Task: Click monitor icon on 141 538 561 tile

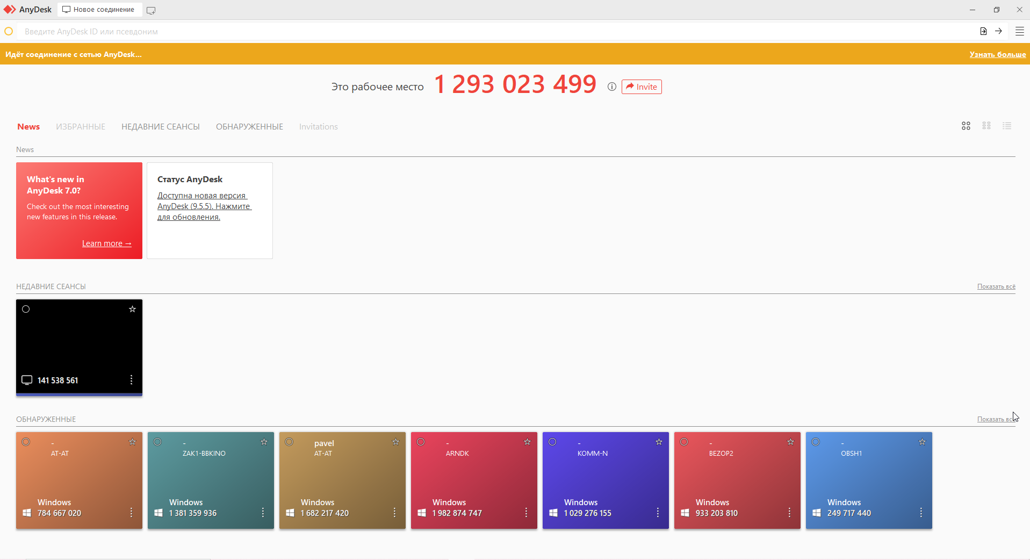Action: click(x=27, y=380)
